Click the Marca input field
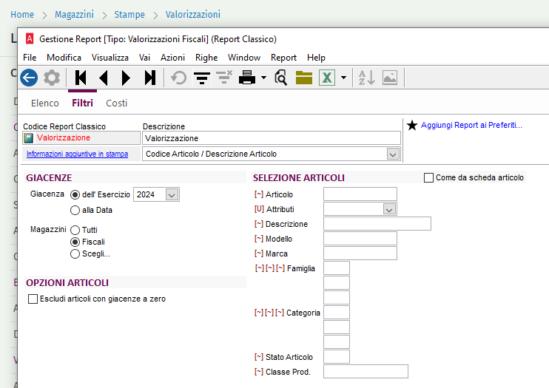 tap(360, 253)
